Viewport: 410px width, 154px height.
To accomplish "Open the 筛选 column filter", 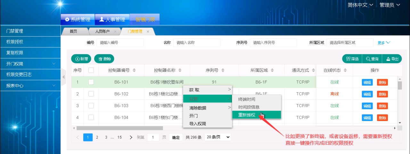I will coord(352,59).
